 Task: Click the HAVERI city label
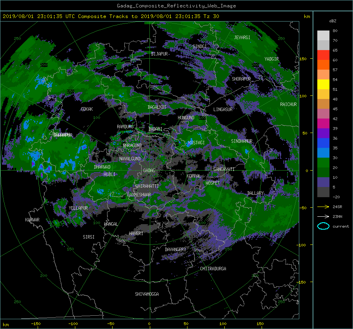pyautogui.click(x=136, y=234)
